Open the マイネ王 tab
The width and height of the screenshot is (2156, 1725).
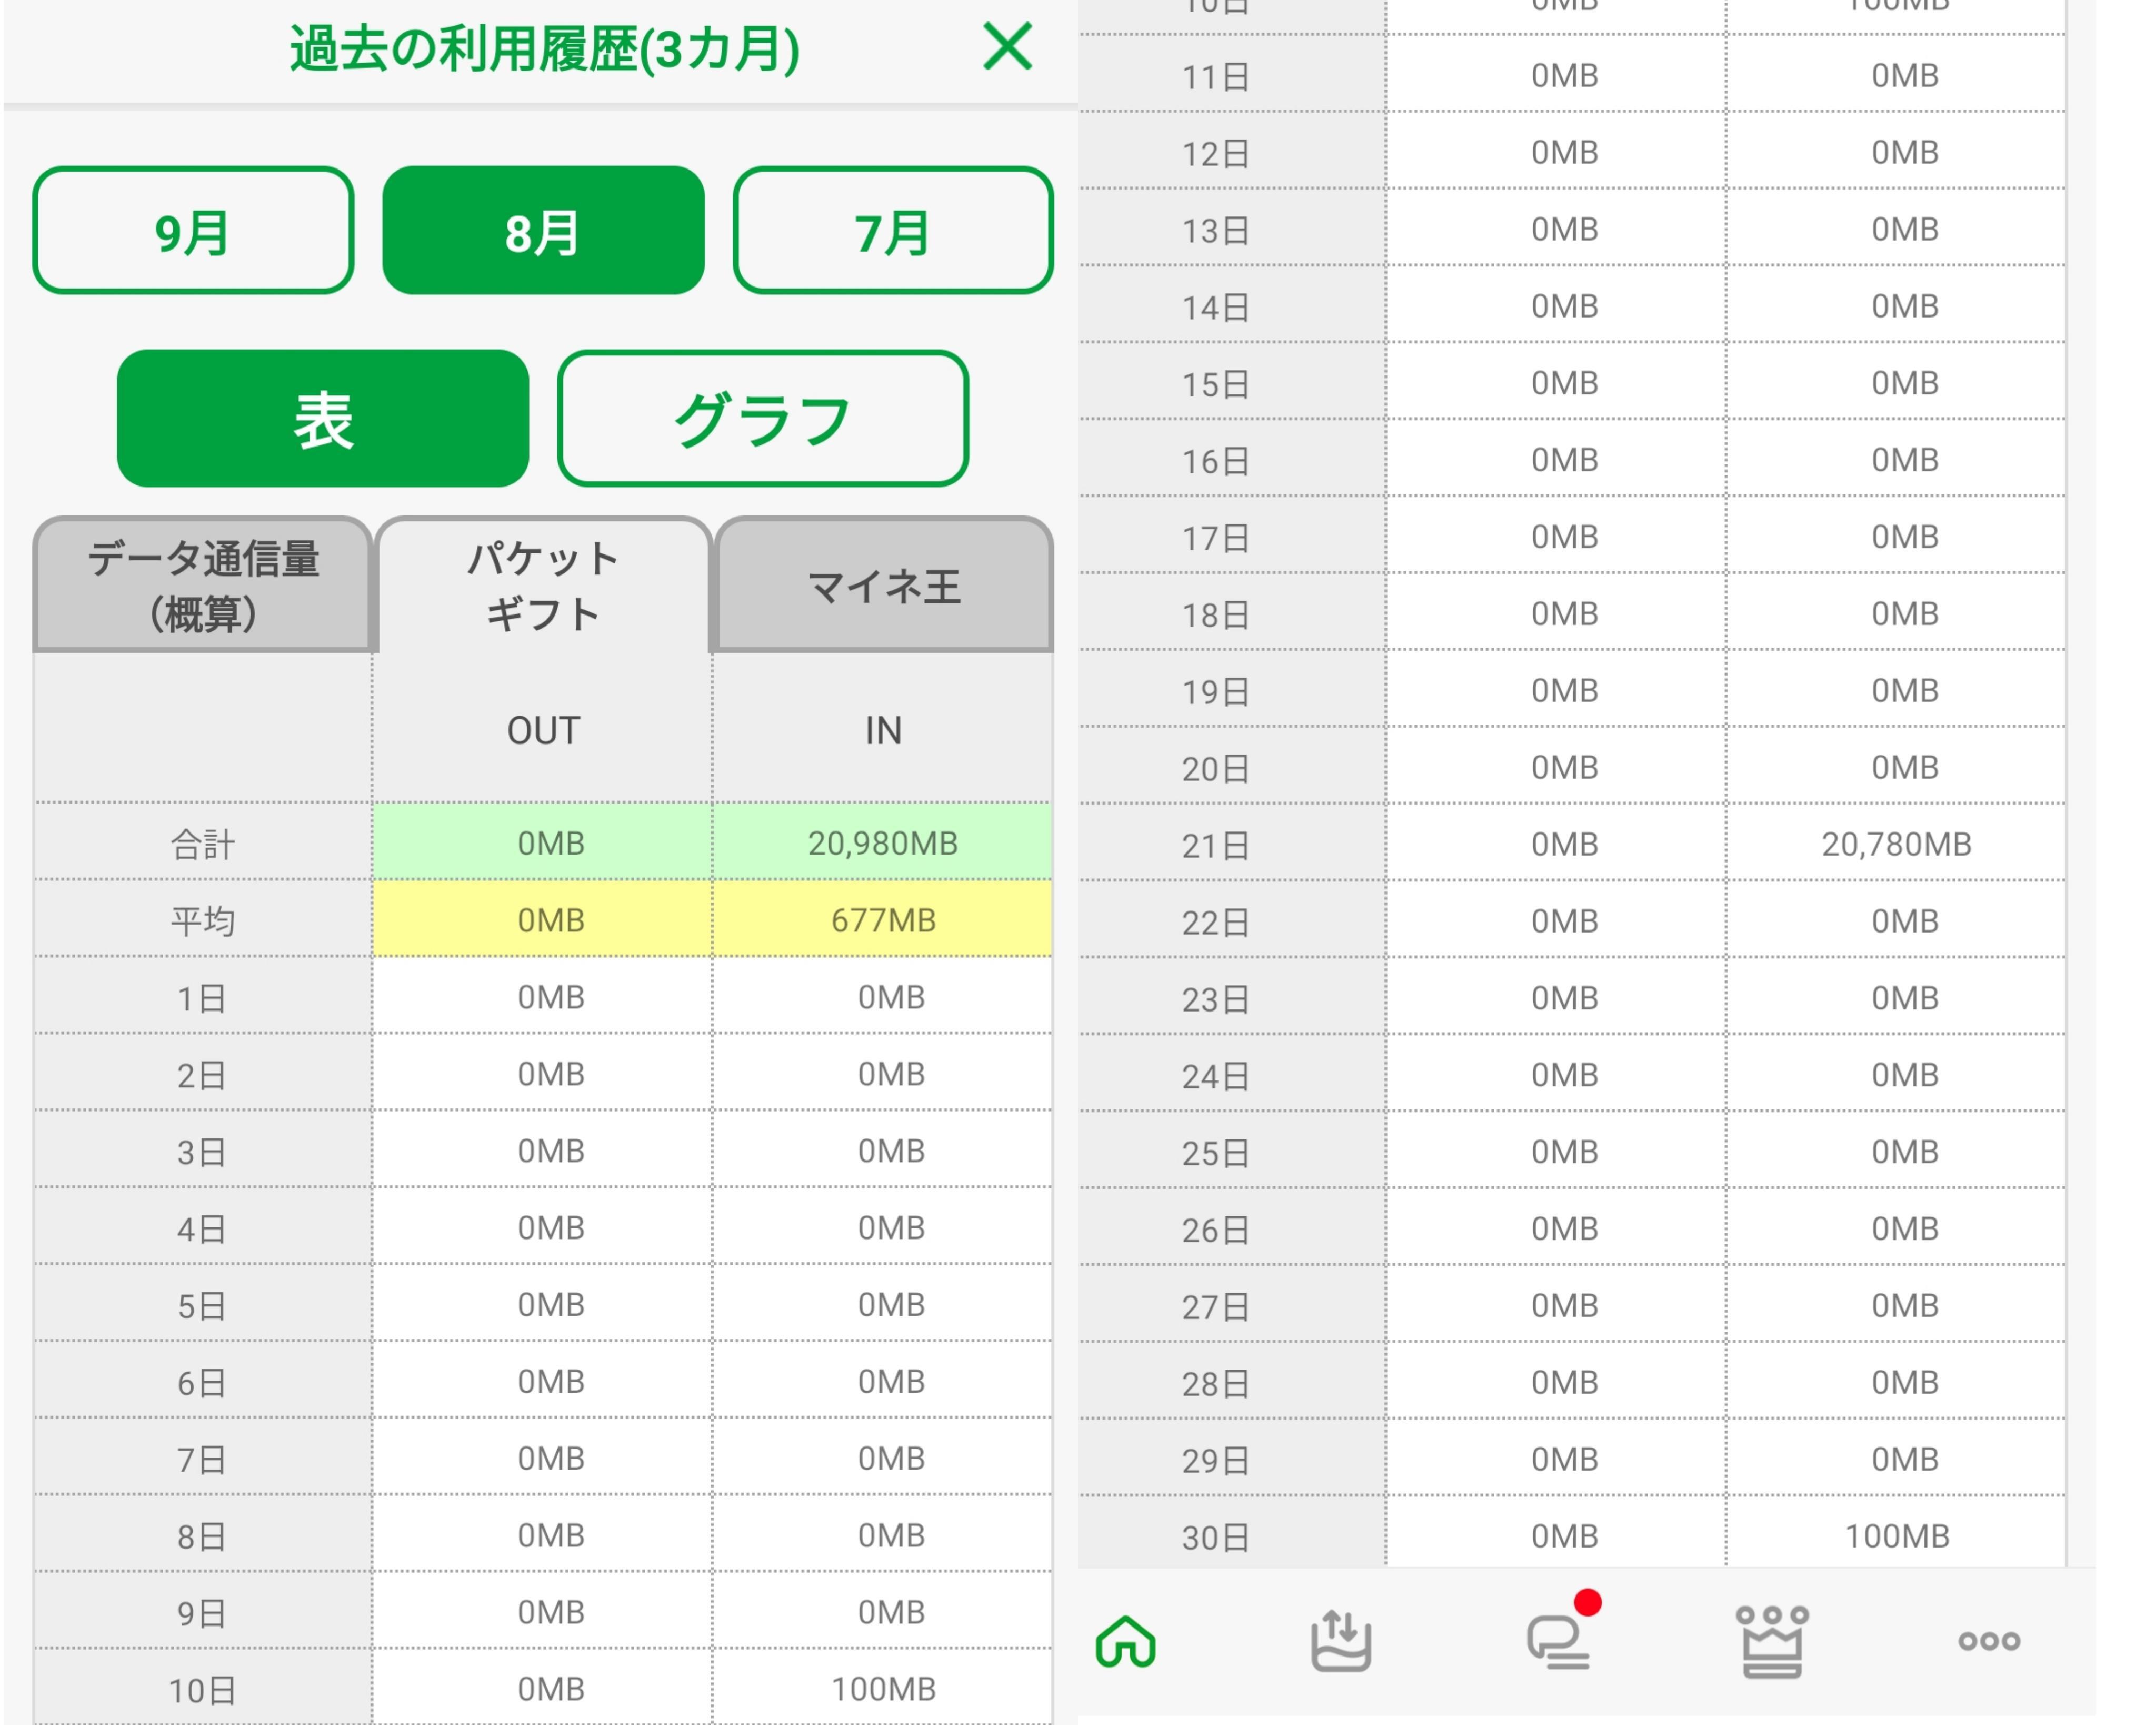click(x=883, y=586)
